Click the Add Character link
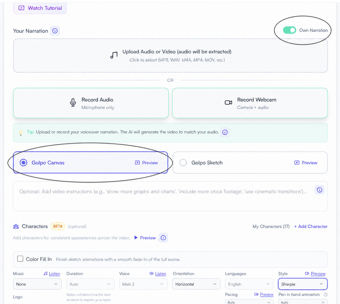The image size is (340, 304). click(x=311, y=226)
